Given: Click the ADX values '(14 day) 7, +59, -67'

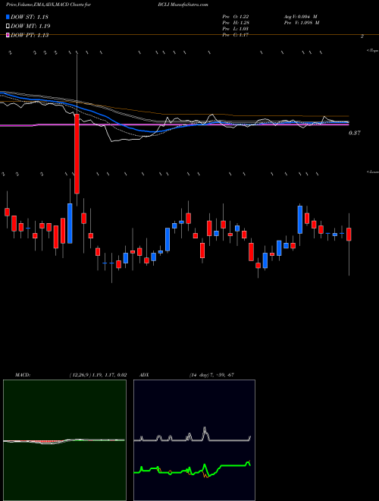Looking at the screenshot, I should (x=211, y=375).
